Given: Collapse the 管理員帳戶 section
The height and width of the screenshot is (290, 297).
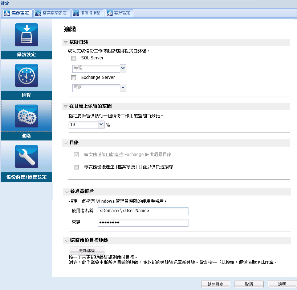Looking at the screenshot, I should 67,192.
